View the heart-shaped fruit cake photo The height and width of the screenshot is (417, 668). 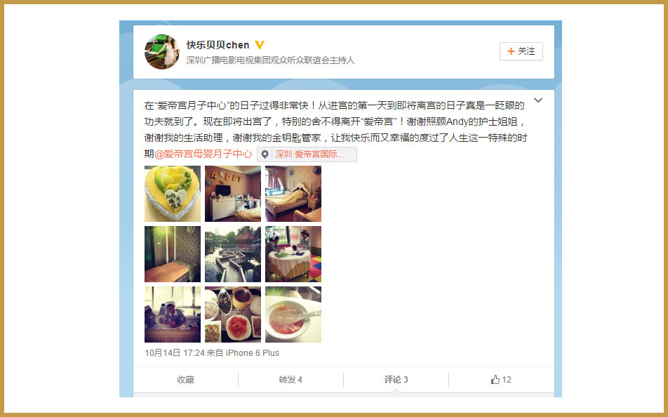[173, 194]
